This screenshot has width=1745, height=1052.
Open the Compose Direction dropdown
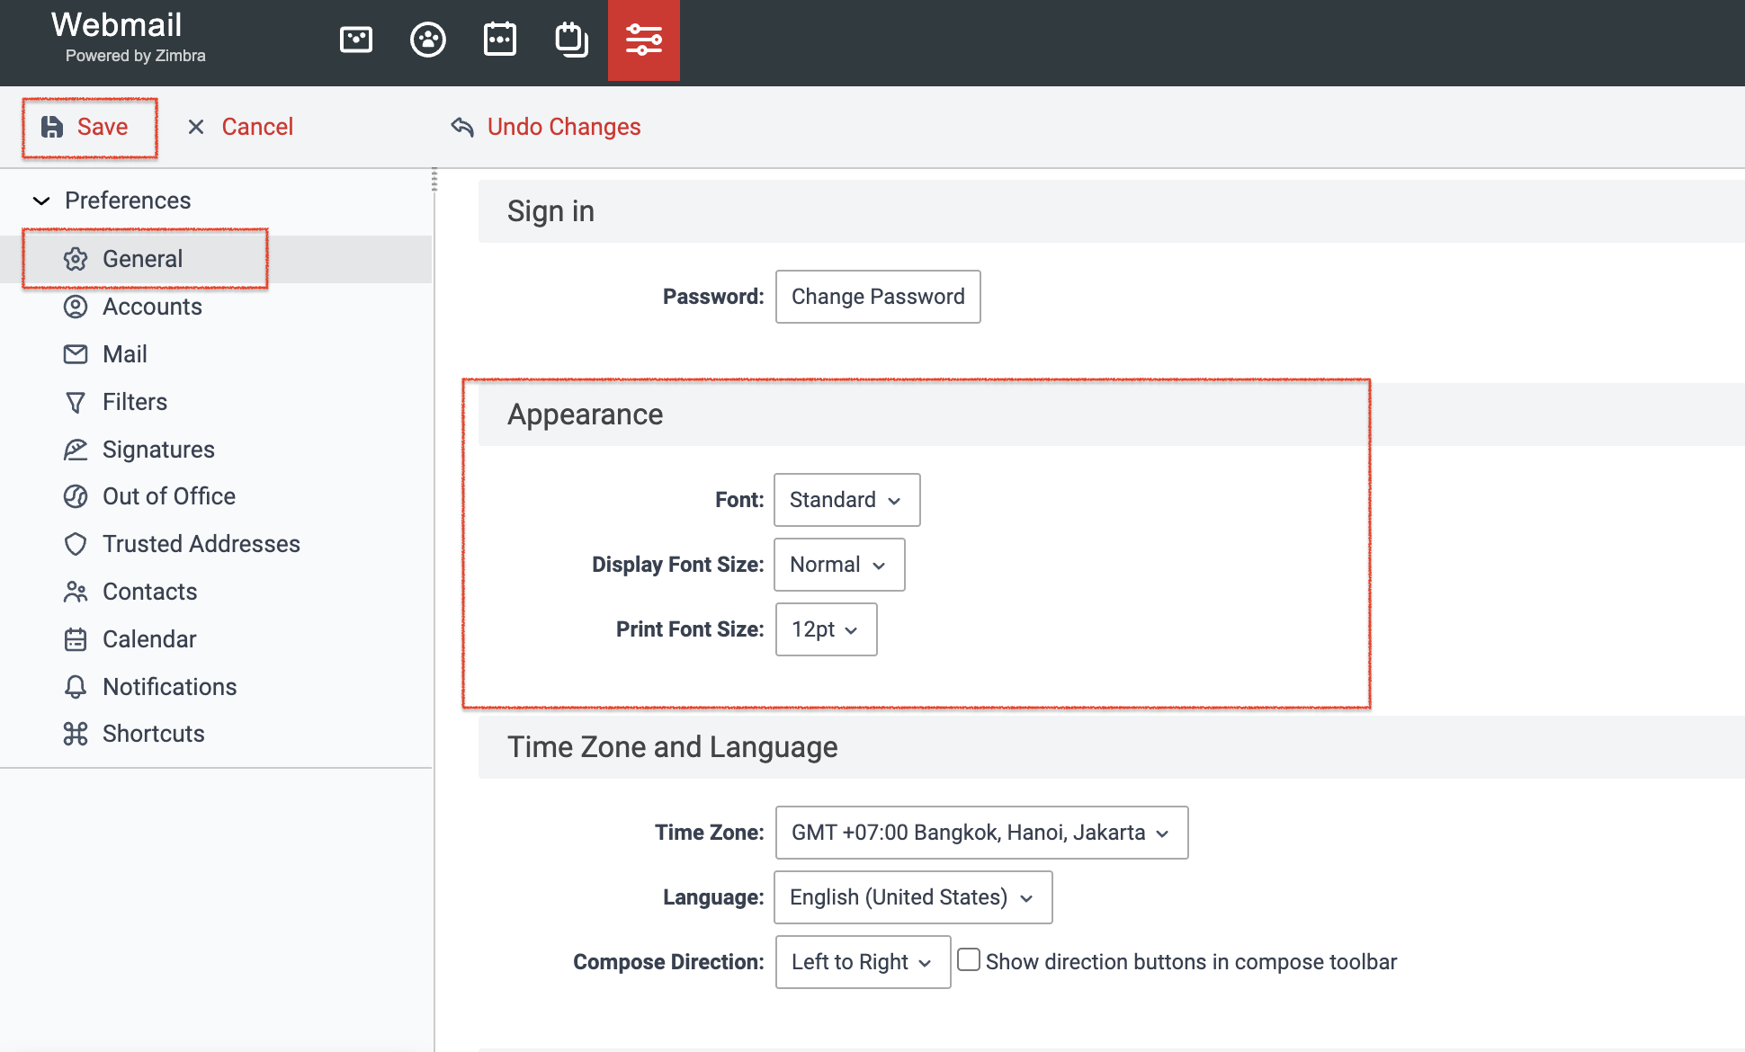(863, 962)
